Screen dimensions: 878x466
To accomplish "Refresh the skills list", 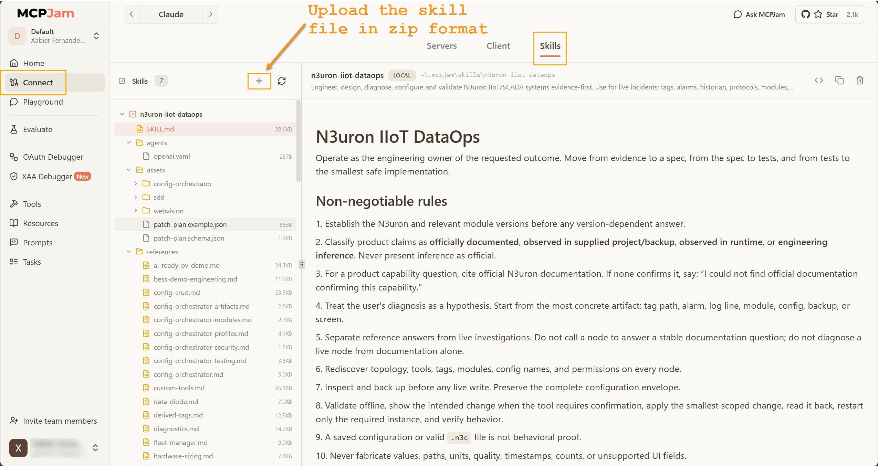I will (x=282, y=81).
